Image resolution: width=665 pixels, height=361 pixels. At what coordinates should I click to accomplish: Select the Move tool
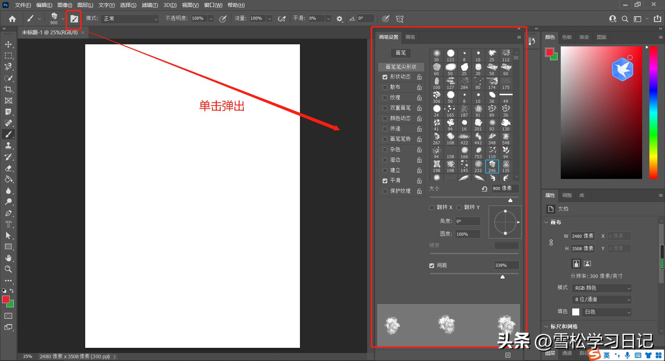point(8,44)
